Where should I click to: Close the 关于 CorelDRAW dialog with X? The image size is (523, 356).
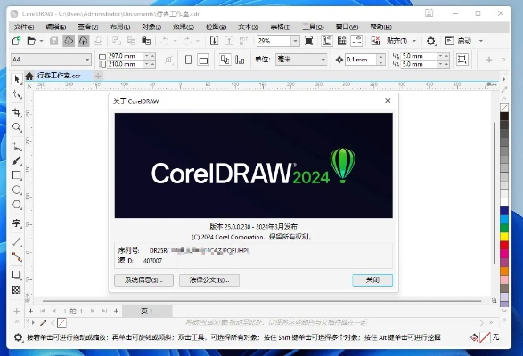coord(388,101)
